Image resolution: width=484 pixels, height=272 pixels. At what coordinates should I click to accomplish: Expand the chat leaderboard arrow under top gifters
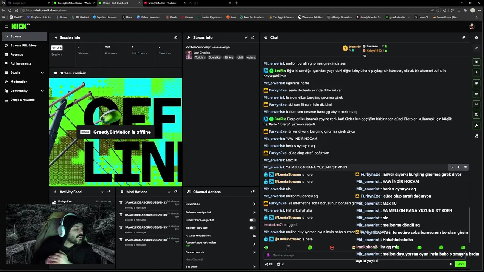coord(365,56)
